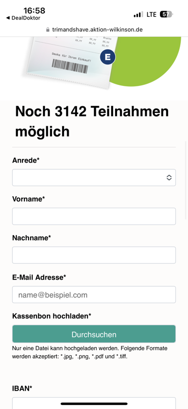
Task: Return to the DealDoktor app via back arrow
Action: pyautogui.click(x=23, y=18)
